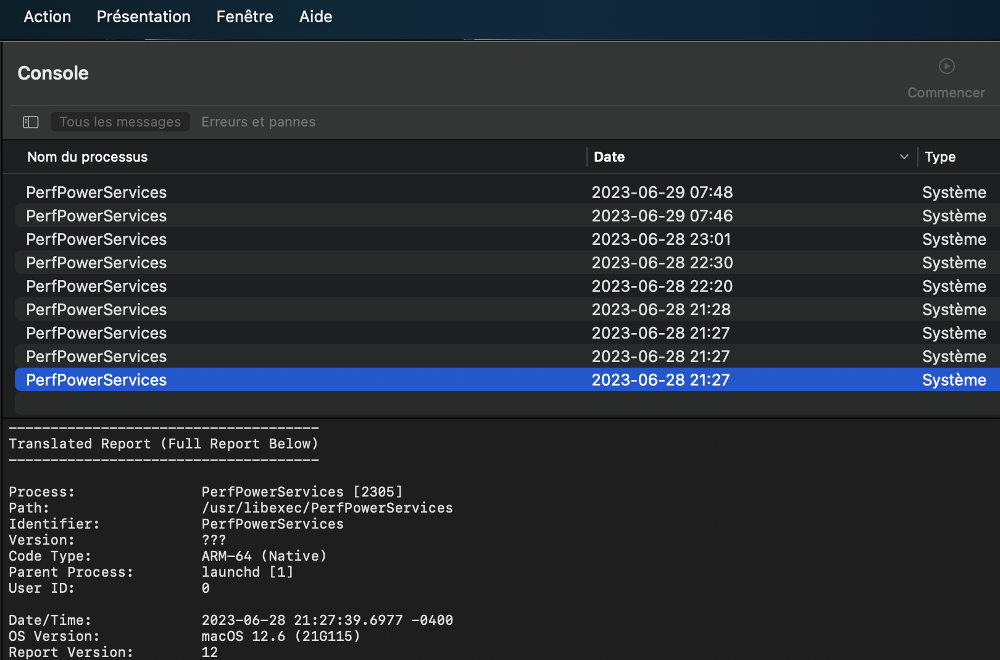This screenshot has height=660, width=1000.
Task: Click the OS Version value macOS 12.6
Action: click(243, 637)
